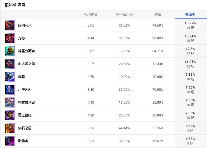Select the 登场率 column header
Screen dimensions: 207x148
point(190,15)
